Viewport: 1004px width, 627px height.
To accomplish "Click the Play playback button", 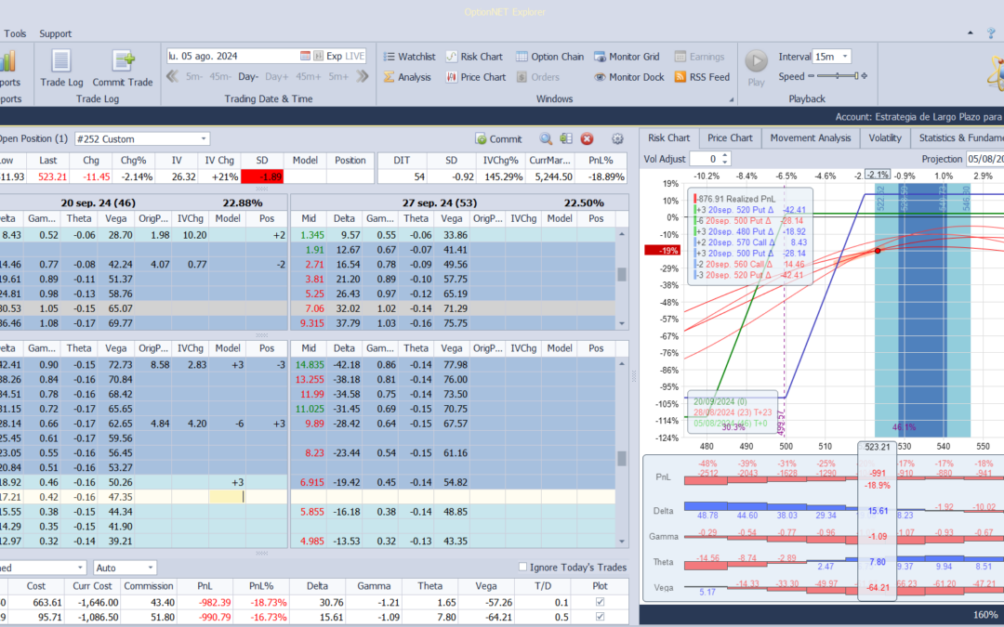I will pos(756,69).
